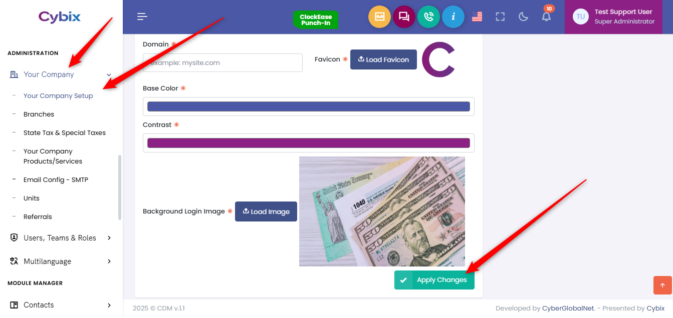Open Branches in the sidebar
Image resolution: width=673 pixels, height=318 pixels.
point(39,114)
